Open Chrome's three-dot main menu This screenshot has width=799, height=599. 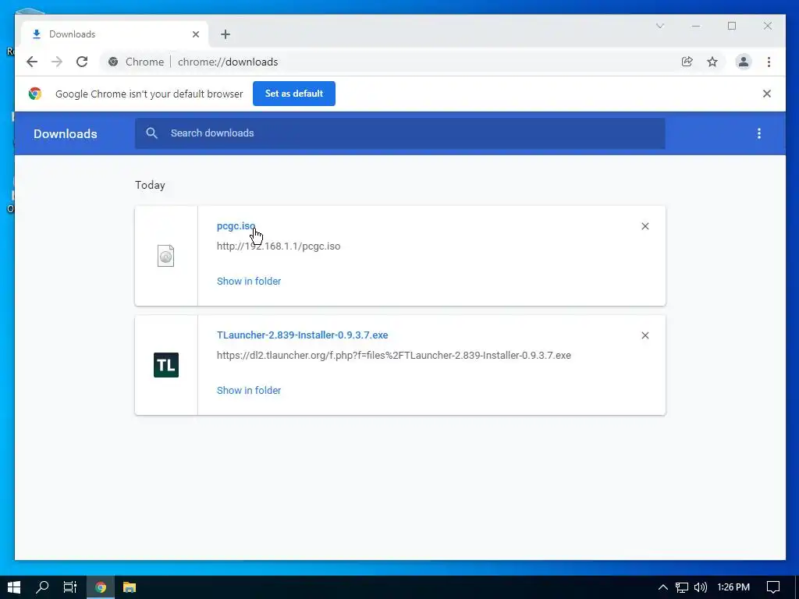(769, 62)
